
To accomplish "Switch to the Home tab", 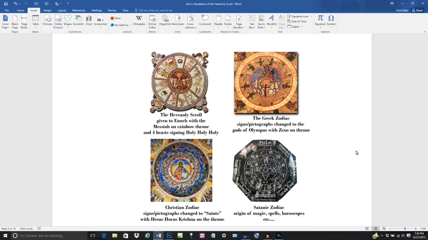I will pyautogui.click(x=20, y=10).
